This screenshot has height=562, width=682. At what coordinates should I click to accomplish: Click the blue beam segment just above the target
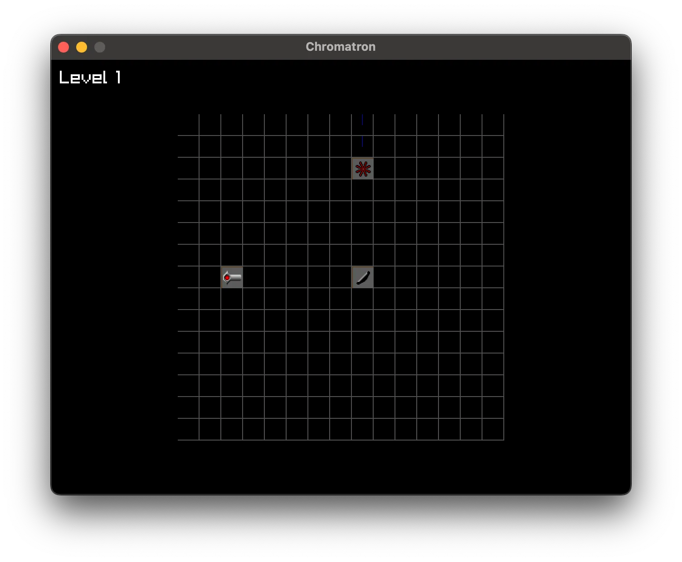pyautogui.click(x=362, y=142)
